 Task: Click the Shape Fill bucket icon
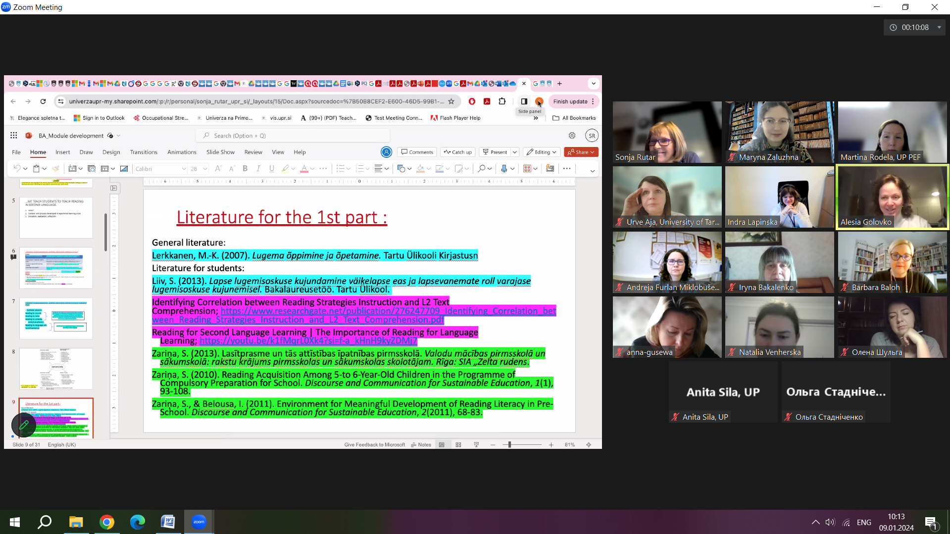pos(420,169)
